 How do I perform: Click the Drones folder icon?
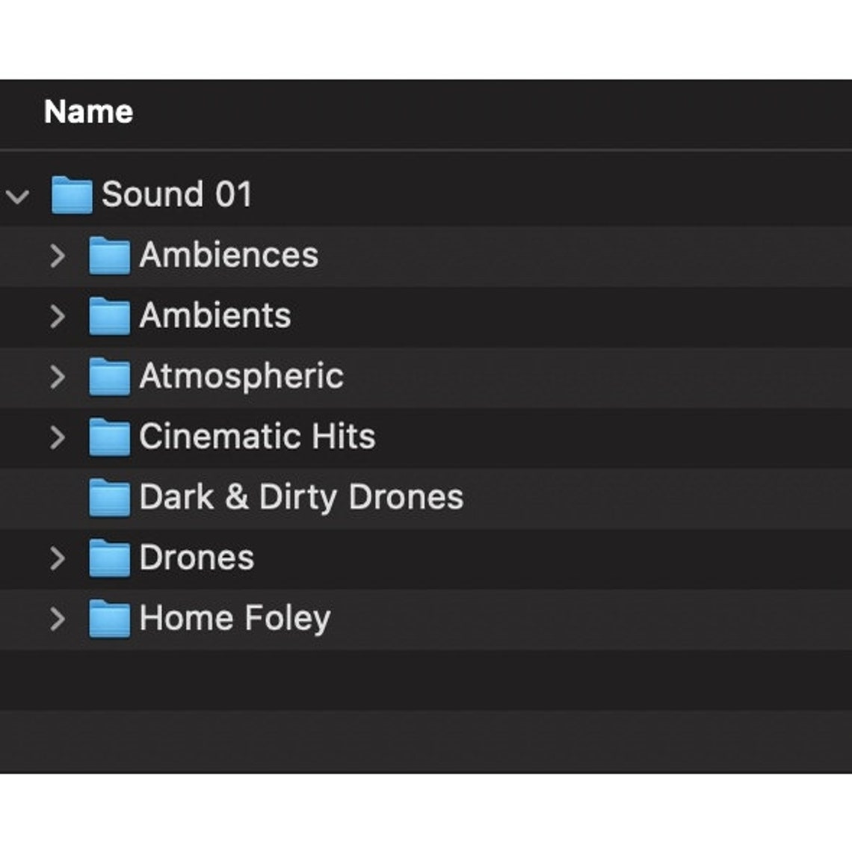click(x=111, y=558)
